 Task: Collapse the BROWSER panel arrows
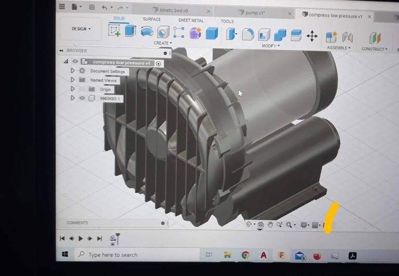coord(61,50)
